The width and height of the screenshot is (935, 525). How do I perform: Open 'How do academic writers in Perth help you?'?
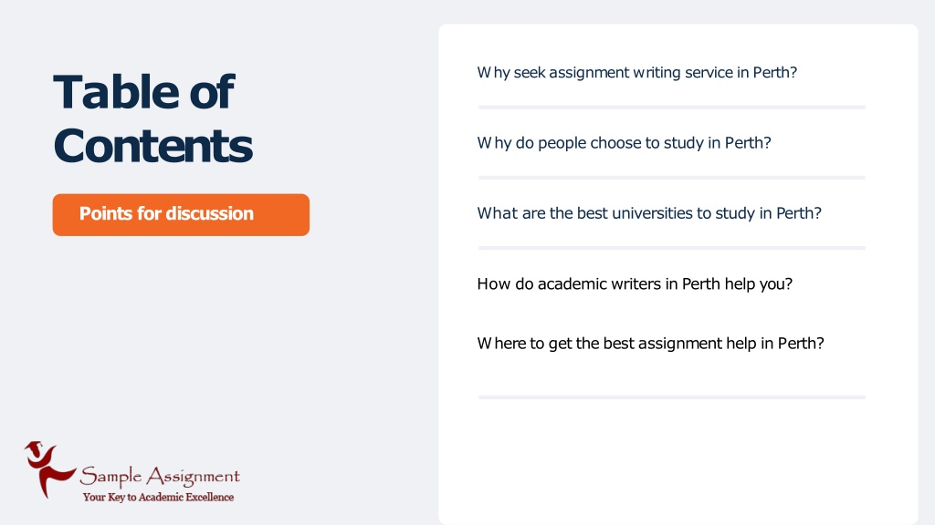pos(635,284)
